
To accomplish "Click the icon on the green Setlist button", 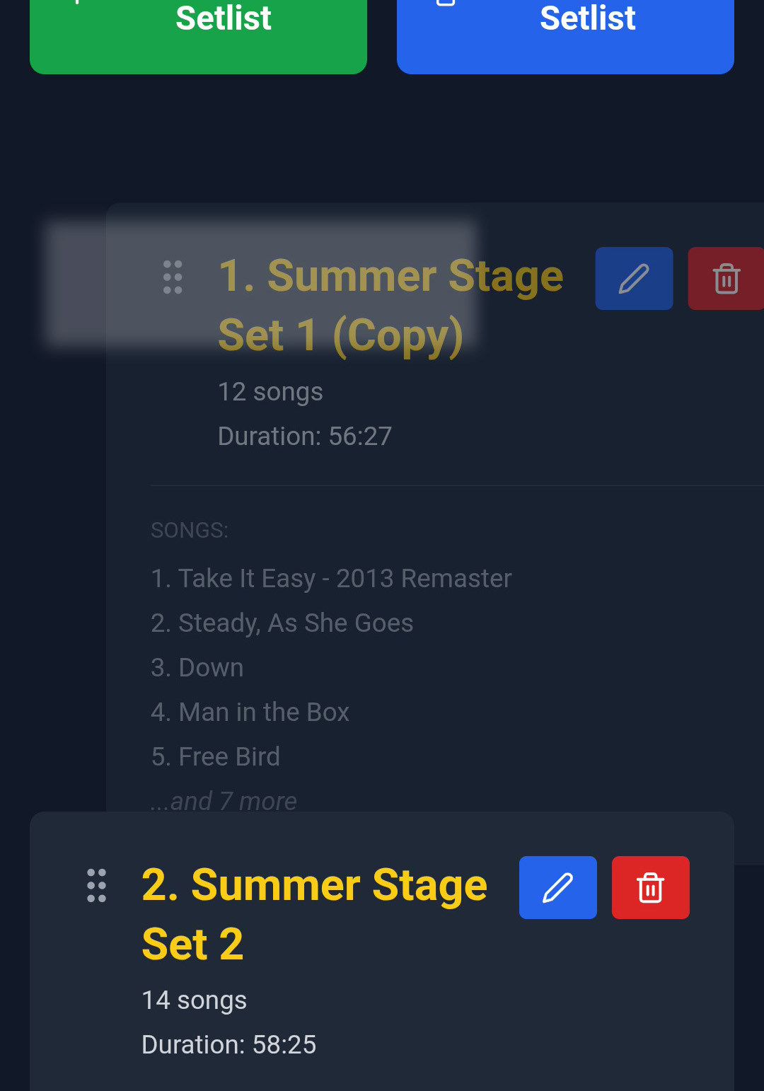I will point(78,4).
